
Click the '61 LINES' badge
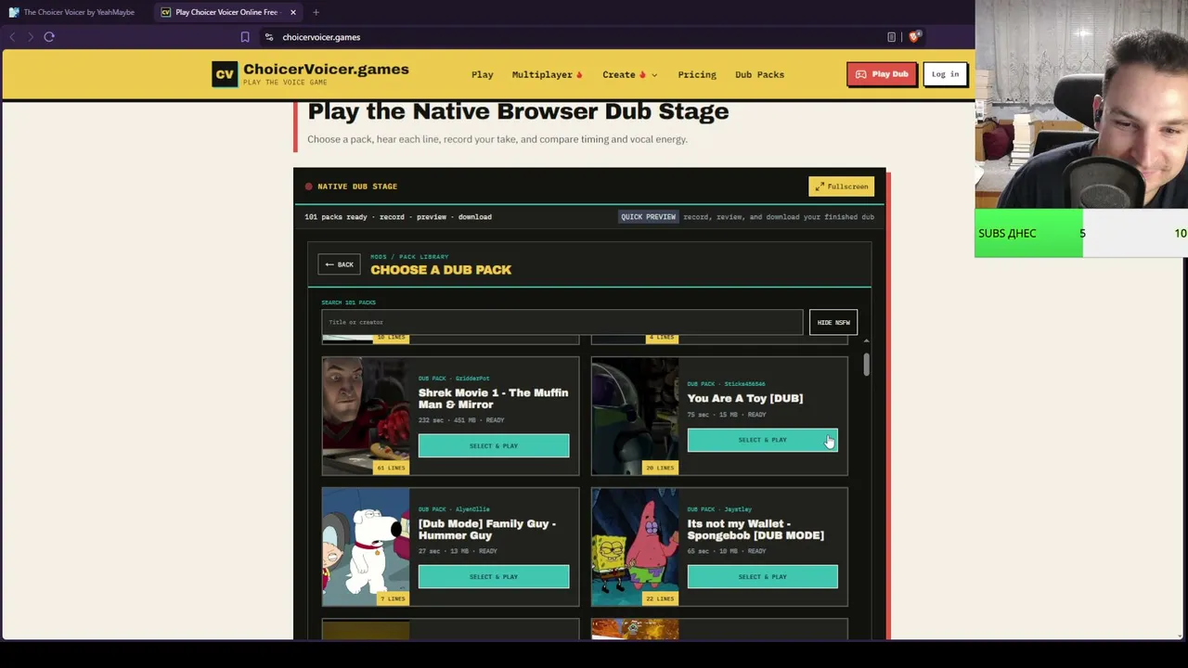tap(391, 468)
